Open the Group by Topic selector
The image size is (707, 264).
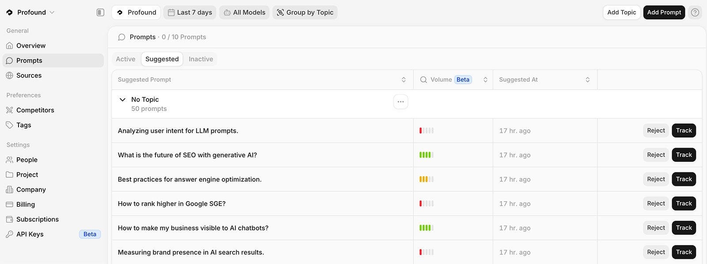click(x=305, y=12)
